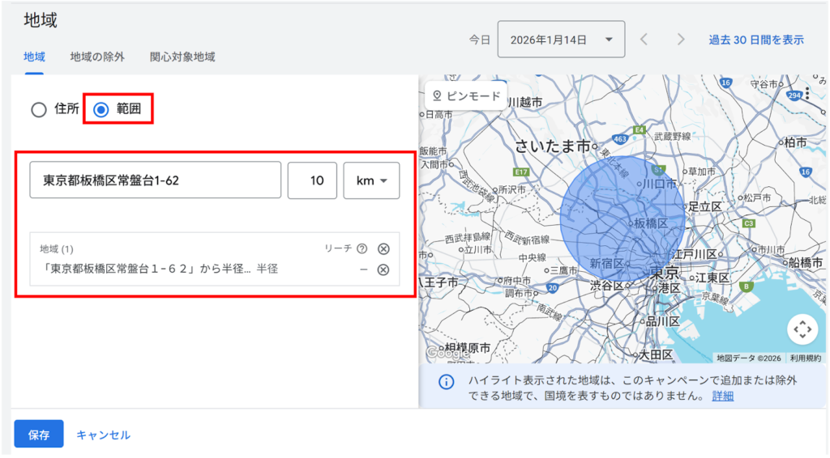Open the 2026年1月14日 date picker dropdown
Viewport: 830px width, 458px height.
pos(560,40)
